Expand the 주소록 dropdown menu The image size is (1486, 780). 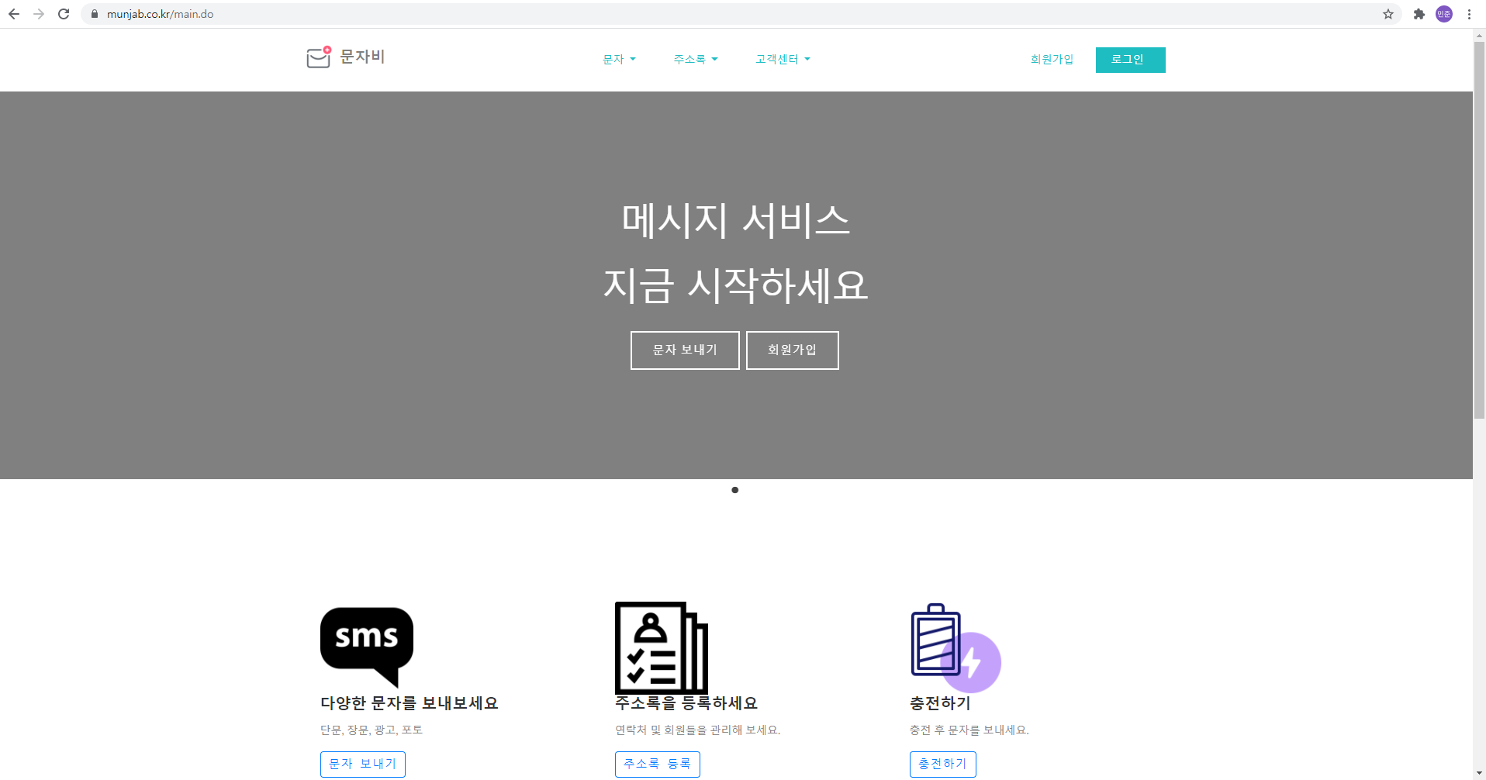[x=695, y=60]
